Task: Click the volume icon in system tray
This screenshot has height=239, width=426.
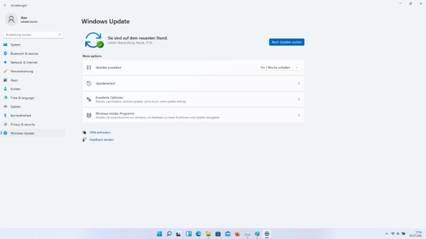Action: tap(398, 234)
